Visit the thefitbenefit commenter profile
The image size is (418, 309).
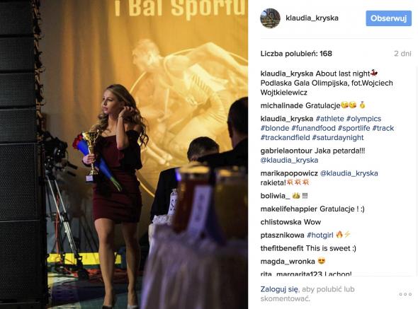[x=282, y=248]
